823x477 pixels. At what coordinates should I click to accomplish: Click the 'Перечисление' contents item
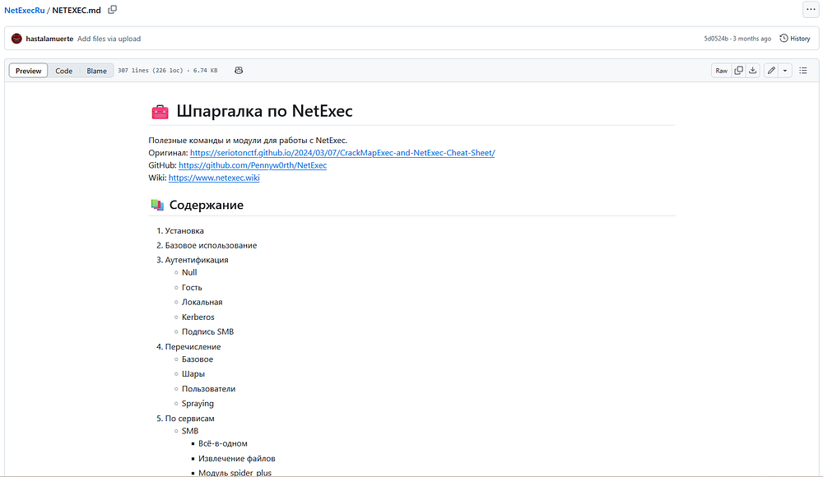point(193,347)
